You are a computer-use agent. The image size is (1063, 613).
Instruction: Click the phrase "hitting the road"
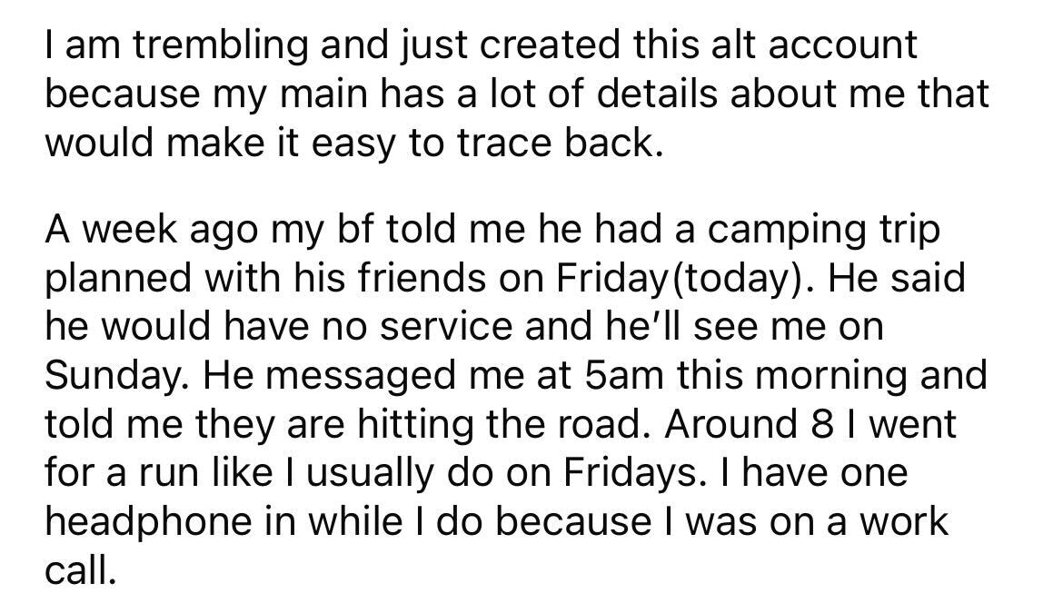point(498,425)
